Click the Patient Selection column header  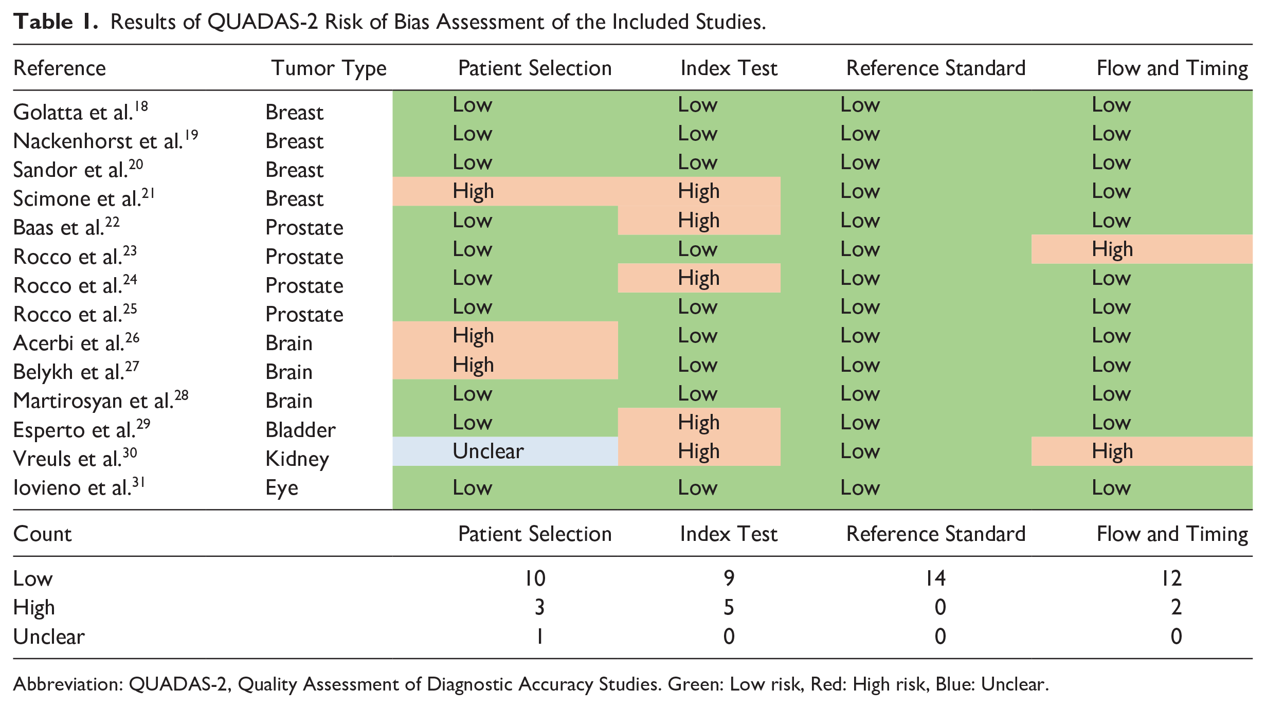pos(535,68)
